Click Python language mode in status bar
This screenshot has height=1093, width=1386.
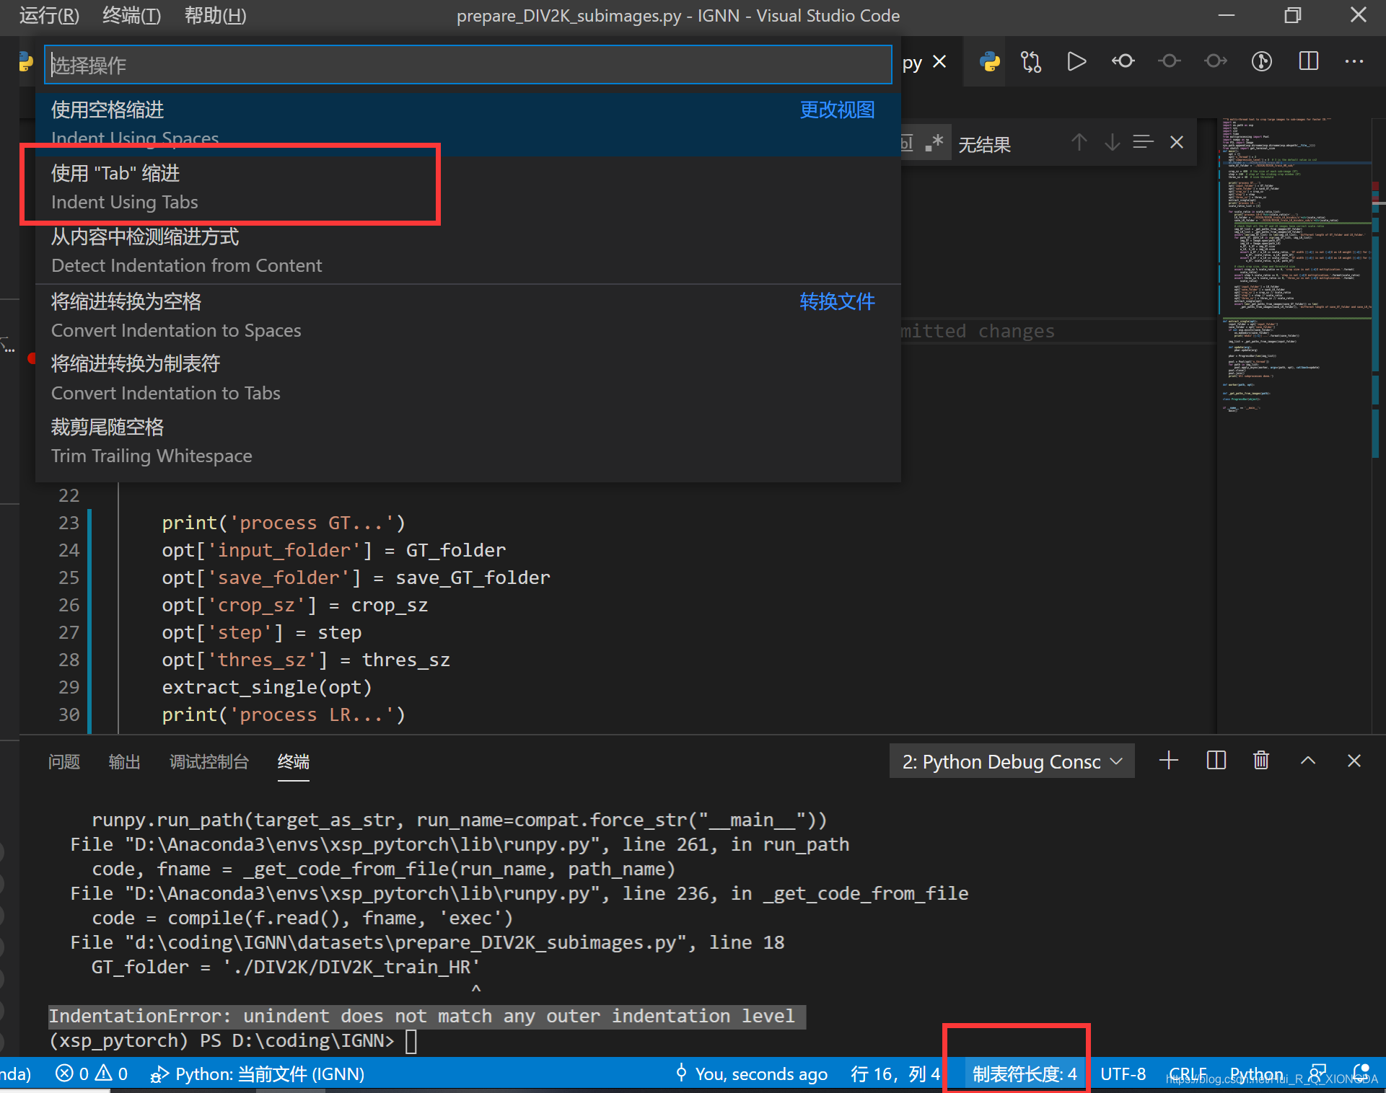(x=1257, y=1074)
